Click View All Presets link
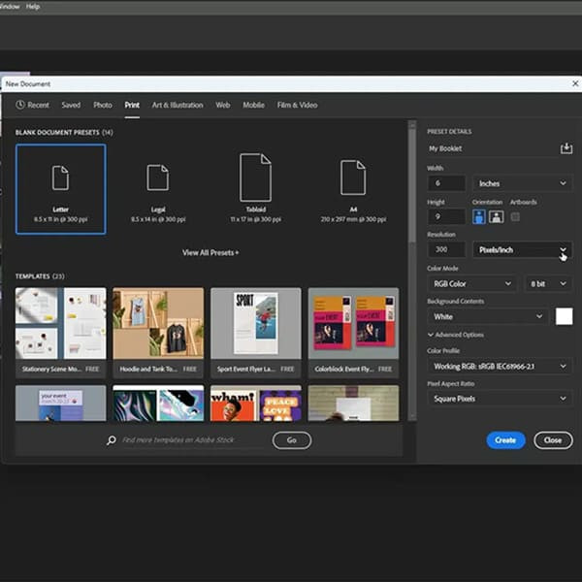The width and height of the screenshot is (582, 582). [x=210, y=252]
